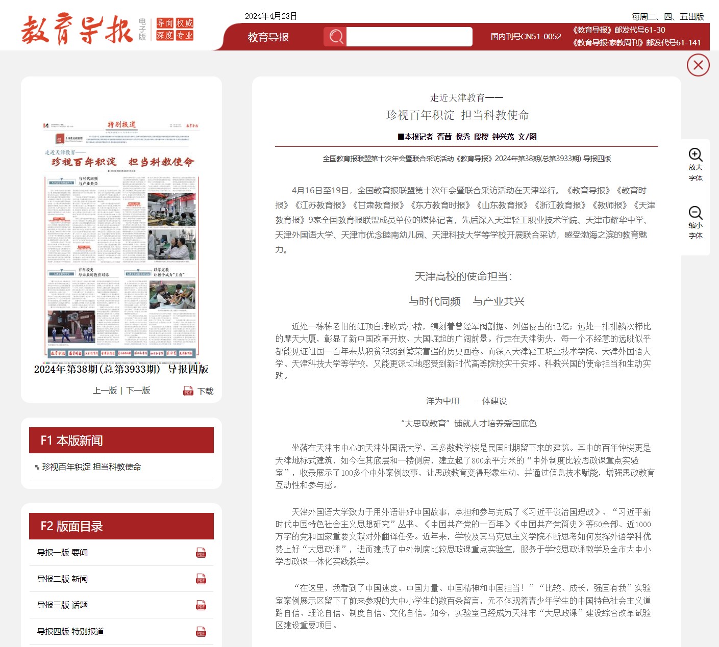The width and height of the screenshot is (719, 647).
Task: Click the F2 版面目录 section header
Action: [x=121, y=526]
